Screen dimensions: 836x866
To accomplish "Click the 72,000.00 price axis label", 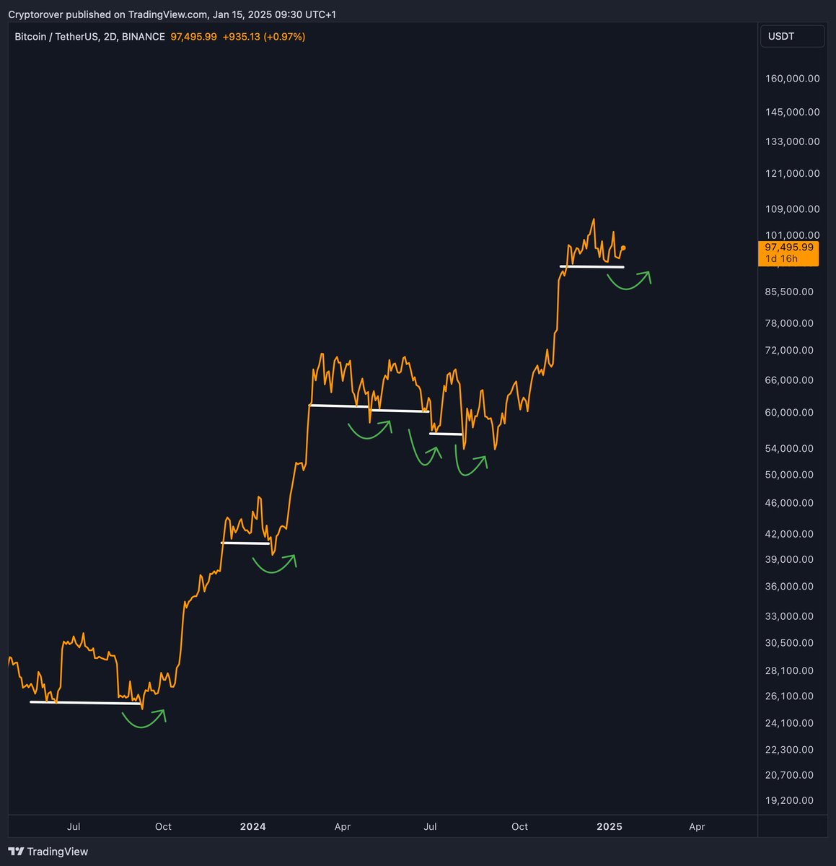I will coord(789,350).
